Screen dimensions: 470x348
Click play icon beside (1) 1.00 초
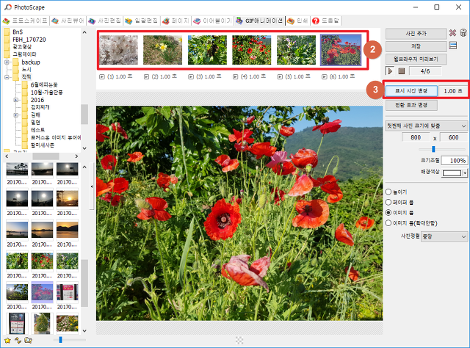[102, 77]
